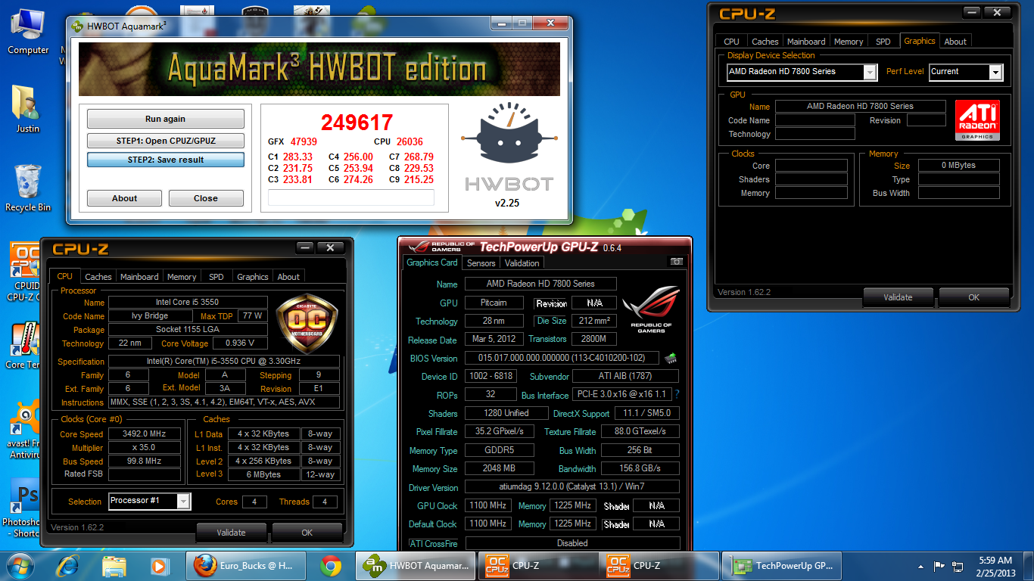The image size is (1034, 581).
Task: Click Specification i5-3550 text in CPU-Z
Action: (x=224, y=362)
